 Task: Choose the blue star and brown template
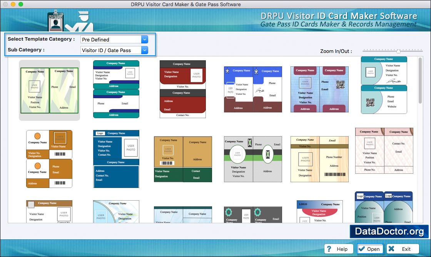pos(253,89)
